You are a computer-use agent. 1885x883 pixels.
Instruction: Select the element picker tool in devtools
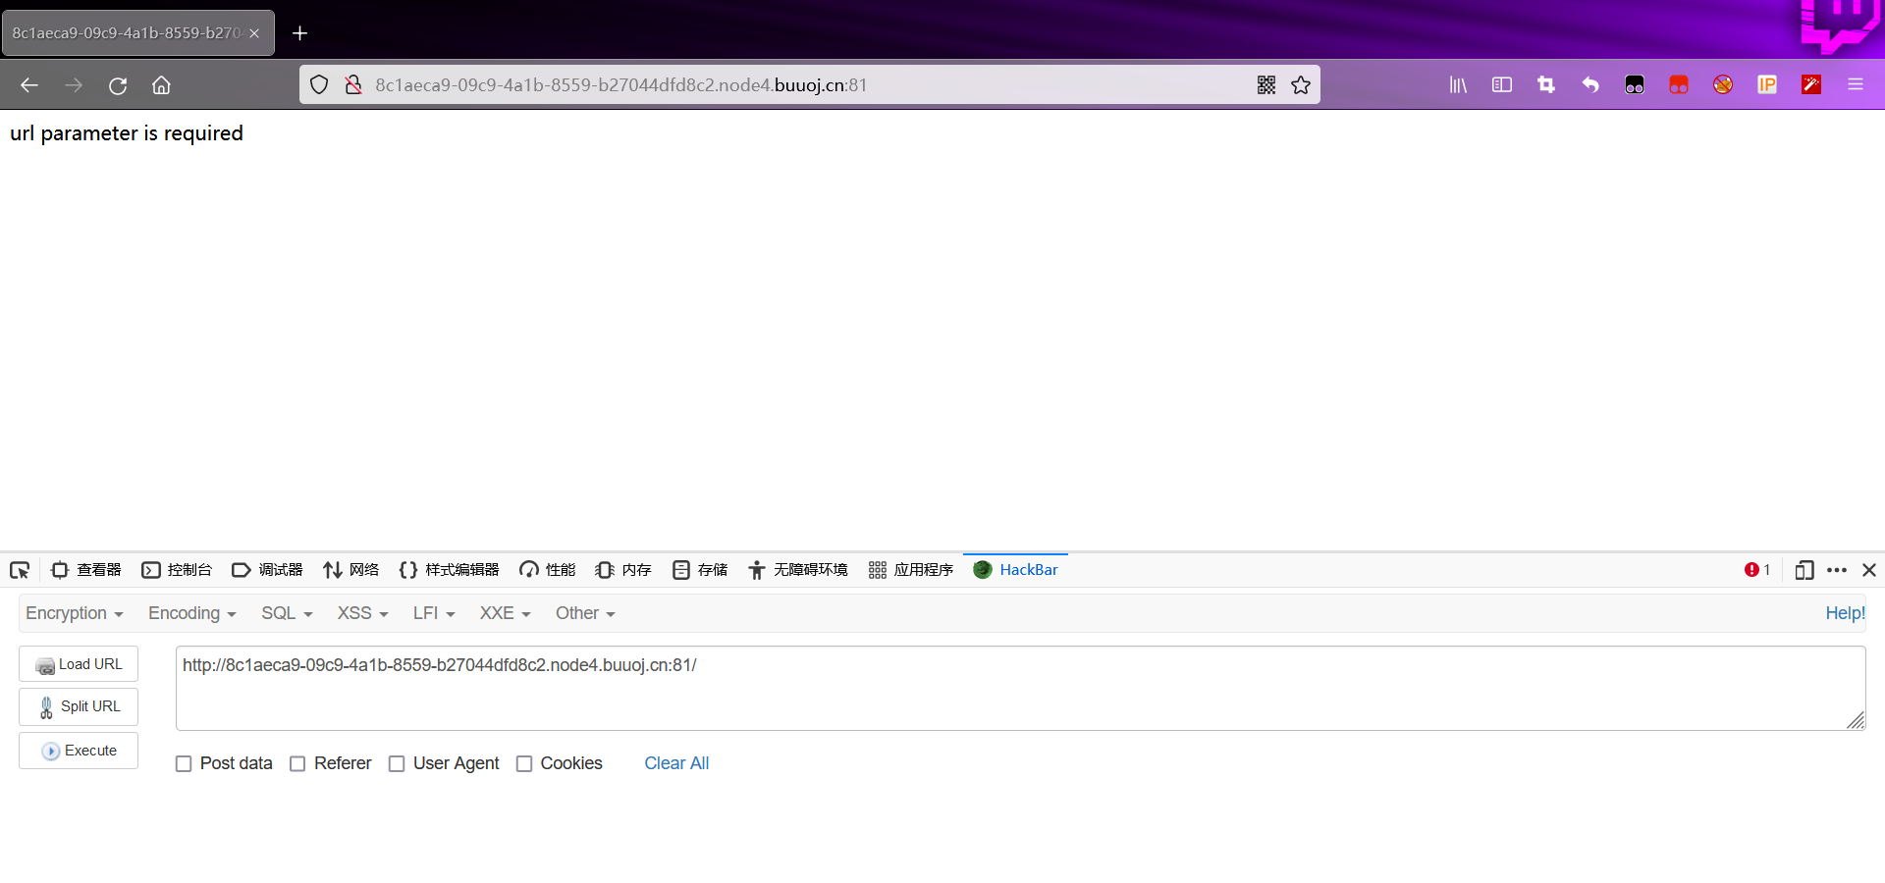[20, 569]
